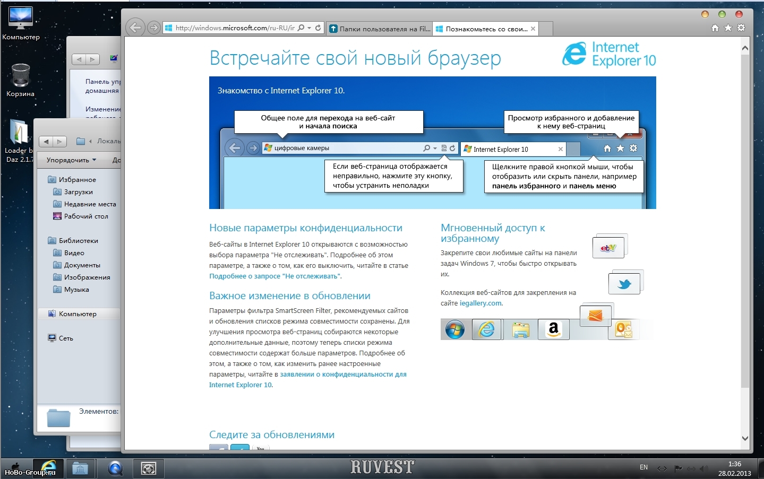Go forward in the Explorer window
This screenshot has height=479, width=764.
pos(59,141)
